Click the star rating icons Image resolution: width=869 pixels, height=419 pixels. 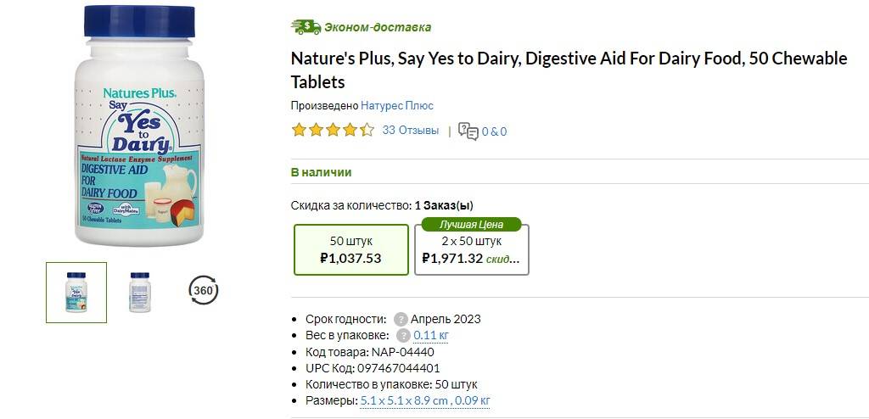tap(332, 131)
